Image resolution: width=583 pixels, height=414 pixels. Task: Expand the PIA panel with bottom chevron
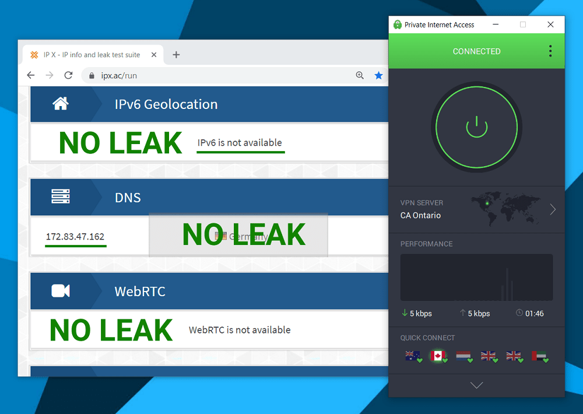(476, 385)
